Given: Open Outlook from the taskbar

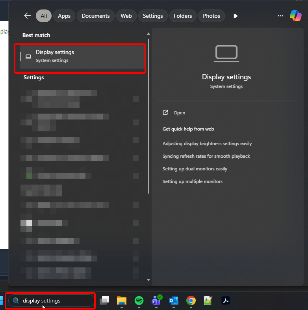Looking at the screenshot, I should coord(174,301).
